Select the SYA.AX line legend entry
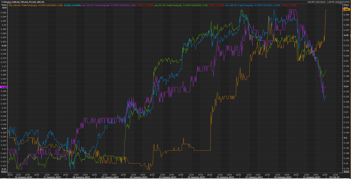This screenshot has height=179, width=351. click(x=117, y=5)
